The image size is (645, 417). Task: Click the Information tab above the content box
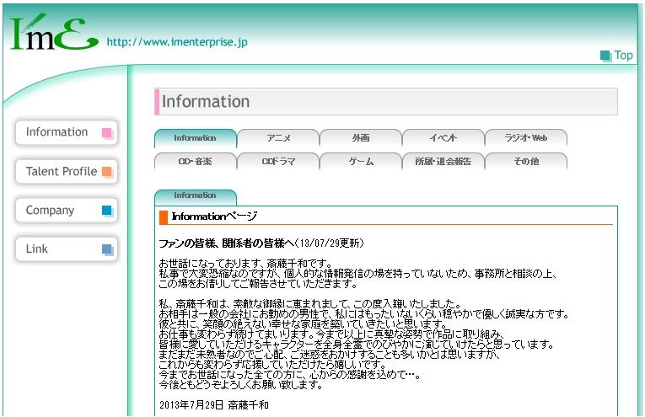click(x=196, y=197)
